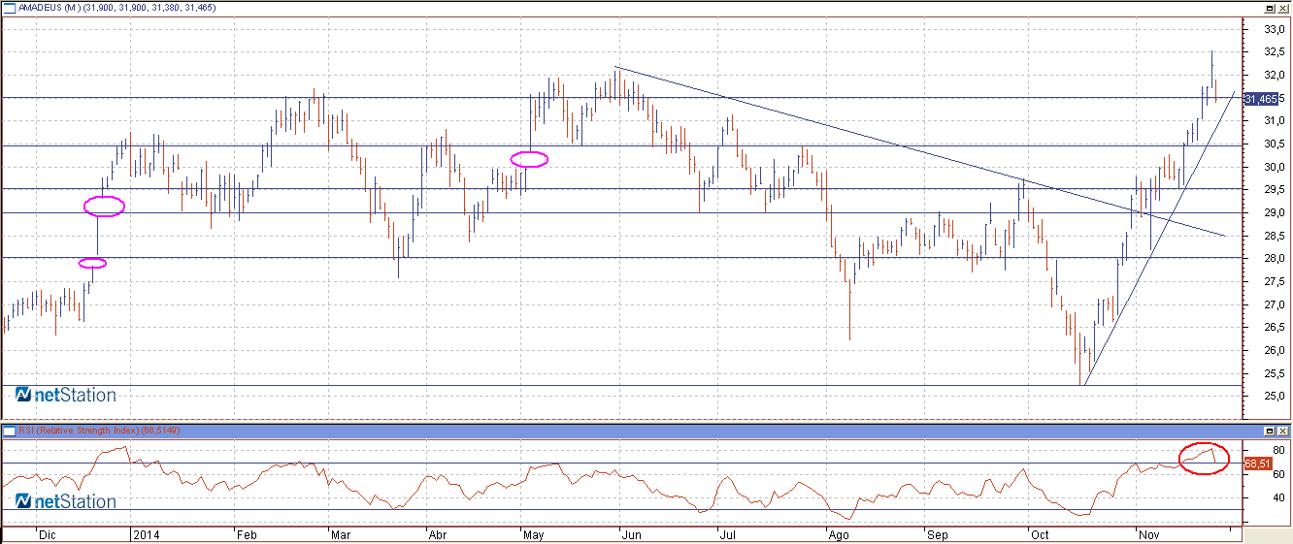Click the 26,5 price axis value
The width and height of the screenshot is (1293, 544).
[1274, 327]
